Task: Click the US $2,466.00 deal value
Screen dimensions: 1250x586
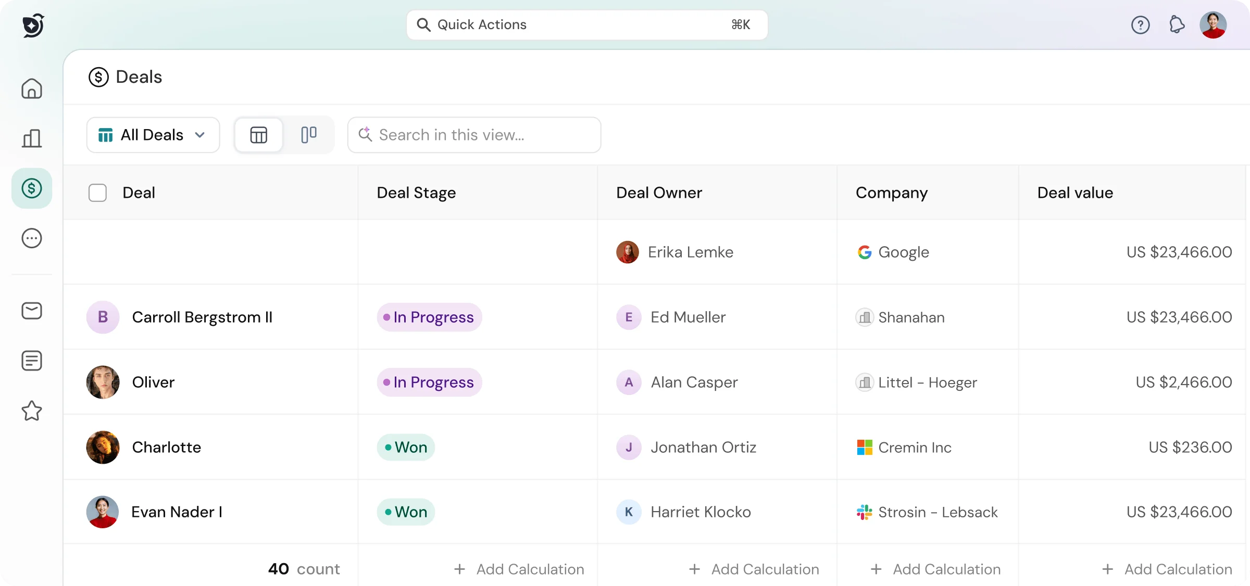Action: (1184, 383)
